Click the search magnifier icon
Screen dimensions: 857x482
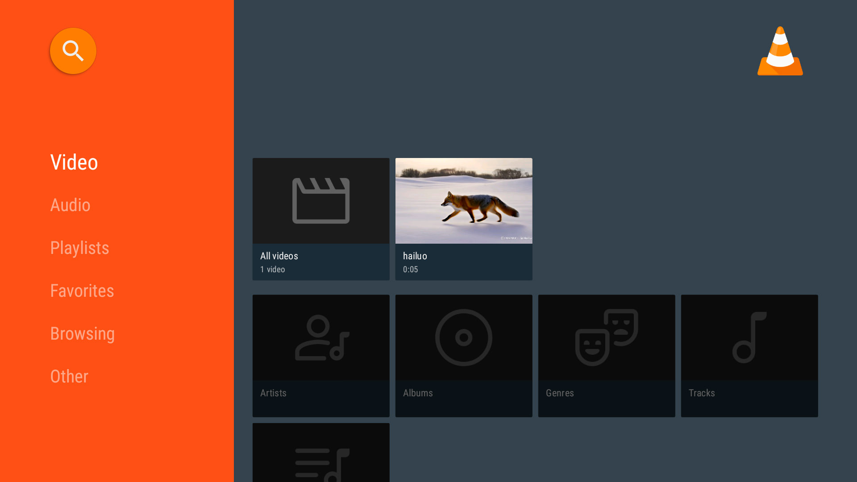tap(73, 50)
